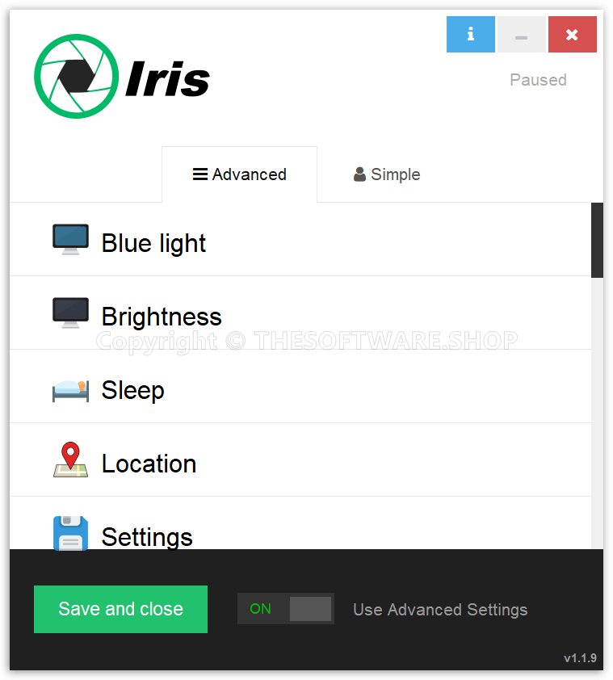Expand the Brightness section
This screenshot has height=680, width=613.
(300, 313)
